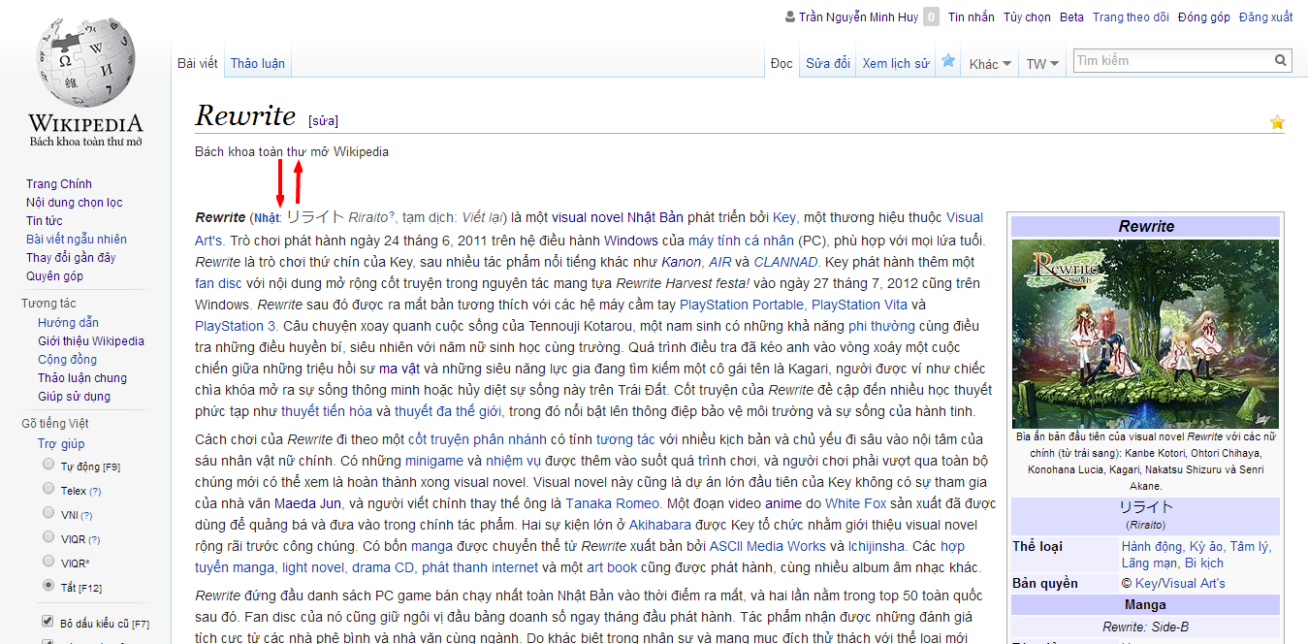
Task: Click the Wikipedia globe logo
Action: point(85,80)
